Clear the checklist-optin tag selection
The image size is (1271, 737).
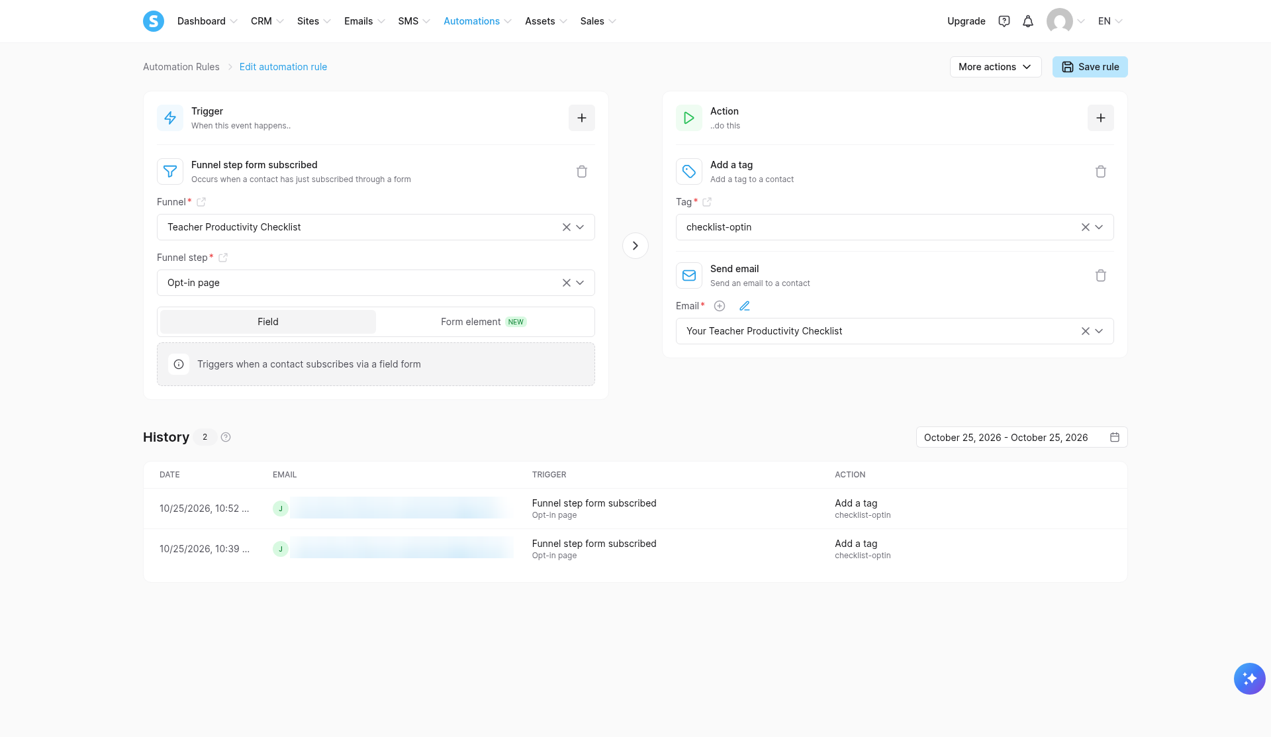1086,227
